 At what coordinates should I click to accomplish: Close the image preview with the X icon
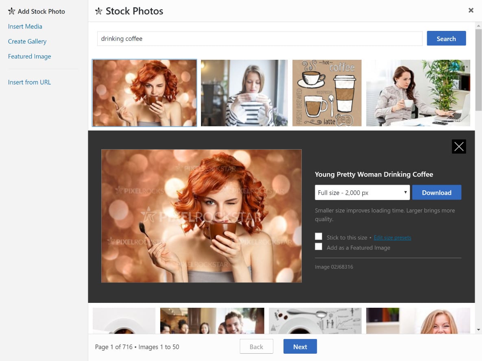click(459, 146)
